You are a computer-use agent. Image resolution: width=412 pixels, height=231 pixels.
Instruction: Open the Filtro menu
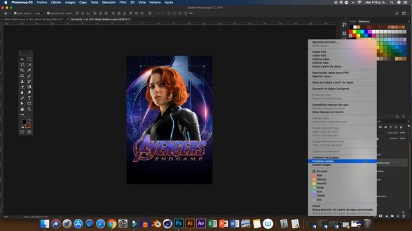click(x=123, y=3)
